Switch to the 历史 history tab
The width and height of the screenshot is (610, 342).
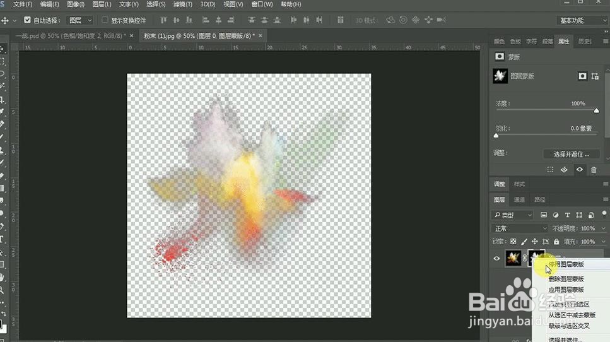tap(584, 41)
